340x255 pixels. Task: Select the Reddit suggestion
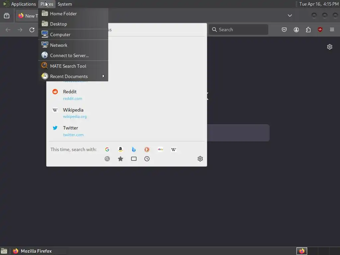(127, 95)
